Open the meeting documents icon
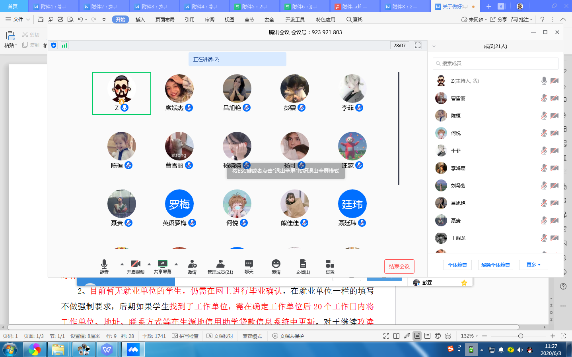The image size is (572, 357). click(x=303, y=264)
